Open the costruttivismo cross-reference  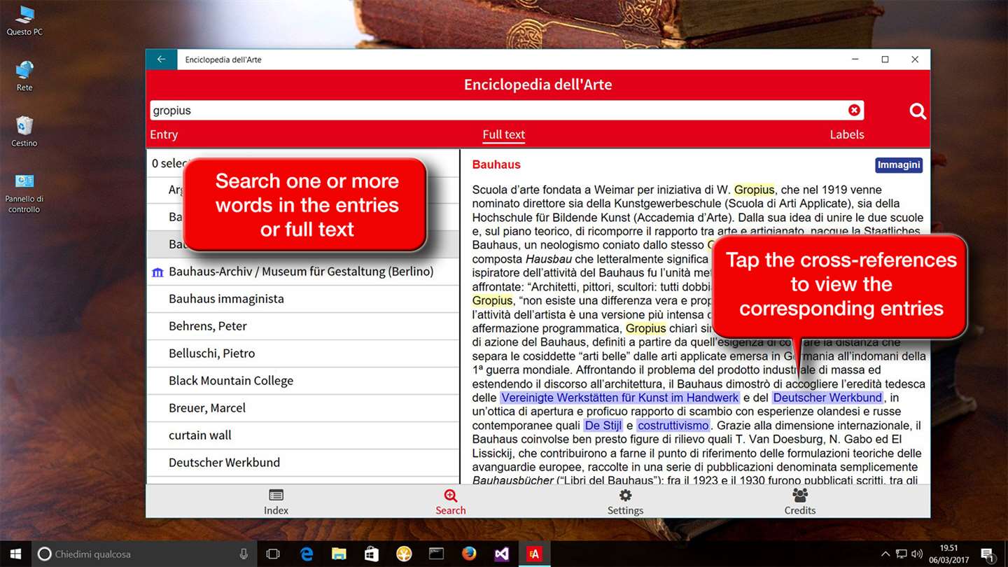pyautogui.click(x=673, y=426)
